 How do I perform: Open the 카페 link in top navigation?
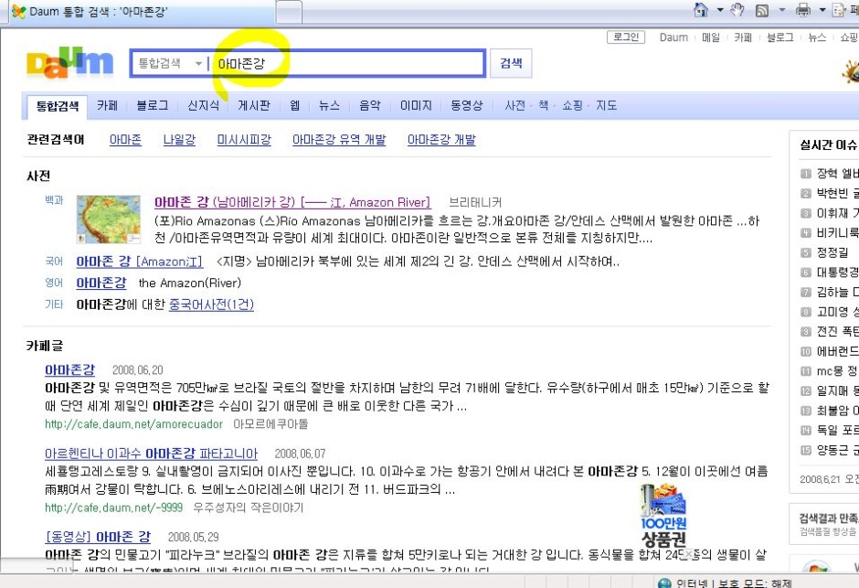pos(743,37)
